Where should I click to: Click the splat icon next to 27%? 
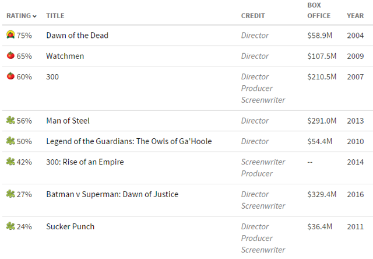pyautogui.click(x=10, y=194)
